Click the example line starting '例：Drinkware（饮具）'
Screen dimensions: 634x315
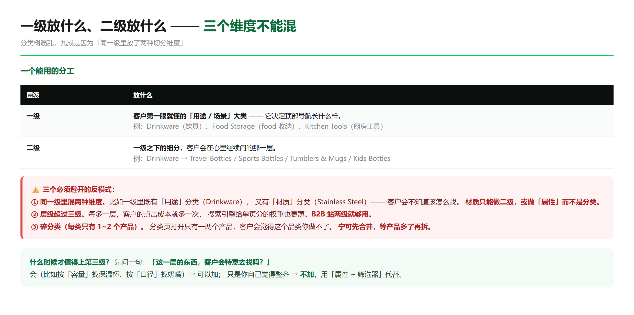point(258,126)
